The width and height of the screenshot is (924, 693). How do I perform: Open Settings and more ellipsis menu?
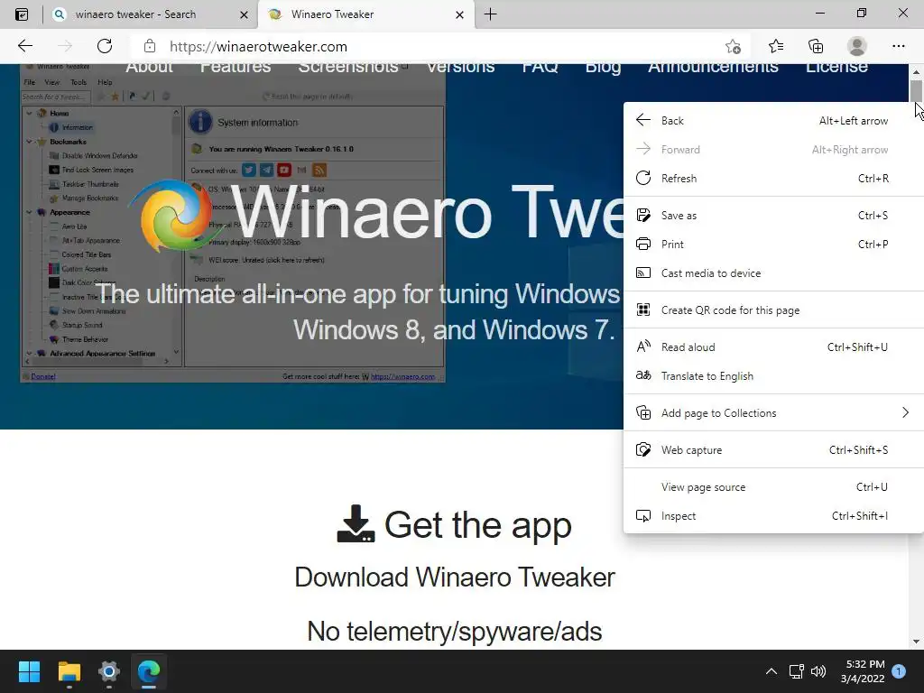click(x=898, y=46)
